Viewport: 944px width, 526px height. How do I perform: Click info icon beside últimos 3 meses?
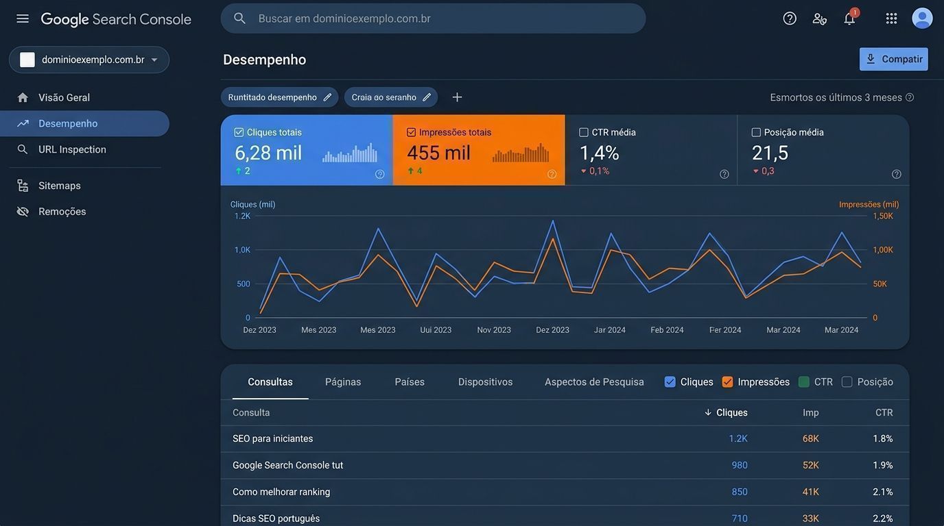(910, 97)
